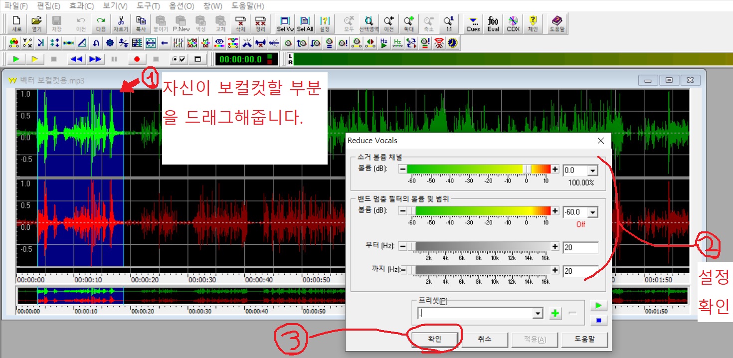Set zoom to 1:1 icon
The image size is (733, 358).
(x=449, y=23)
